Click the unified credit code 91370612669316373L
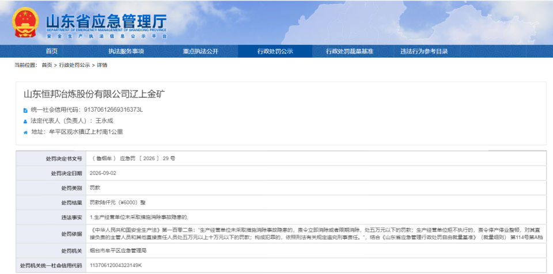Viewport: 553px width, 274px height. (x=113, y=110)
